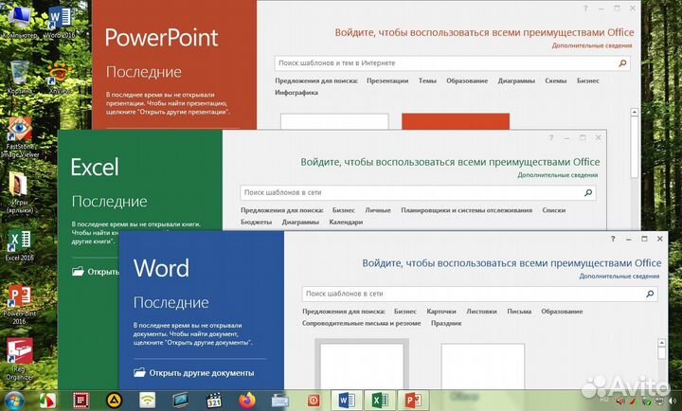
Task: Click the search magnifier in the Word window
Action: point(650,294)
